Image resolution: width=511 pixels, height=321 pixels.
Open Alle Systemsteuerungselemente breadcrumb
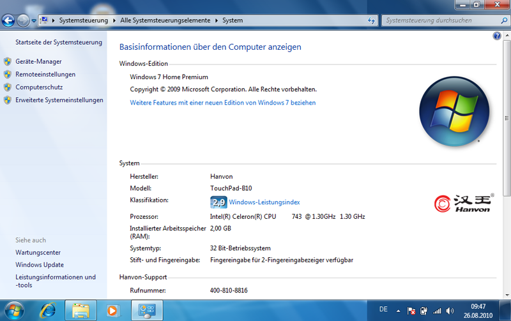[165, 20]
